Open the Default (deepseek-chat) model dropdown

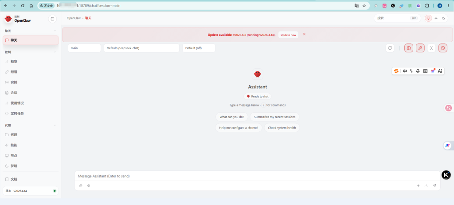(141, 48)
